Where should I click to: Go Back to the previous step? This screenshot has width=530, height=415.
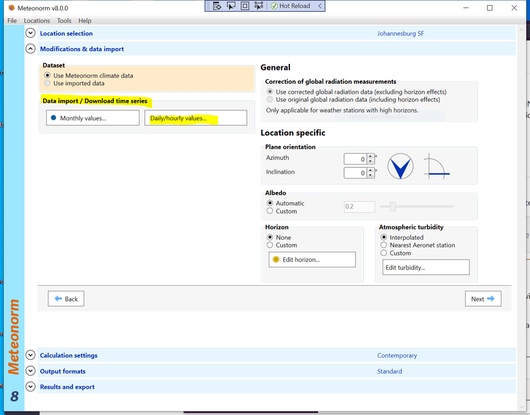66,299
